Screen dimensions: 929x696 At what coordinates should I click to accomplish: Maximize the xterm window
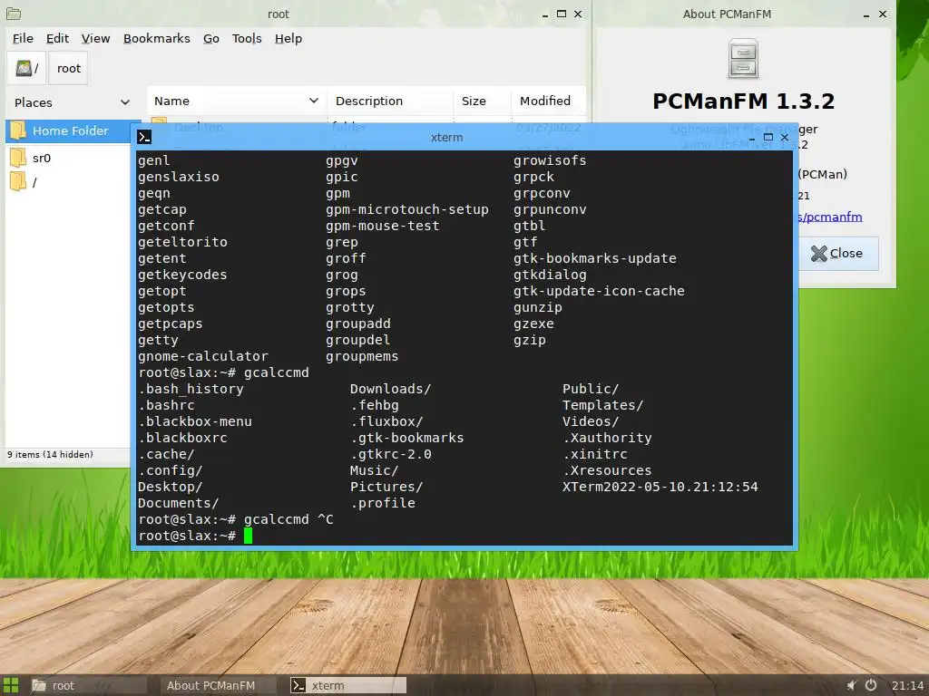[768, 138]
